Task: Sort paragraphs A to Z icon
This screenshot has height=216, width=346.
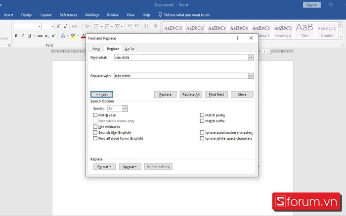Action: coord(146,27)
